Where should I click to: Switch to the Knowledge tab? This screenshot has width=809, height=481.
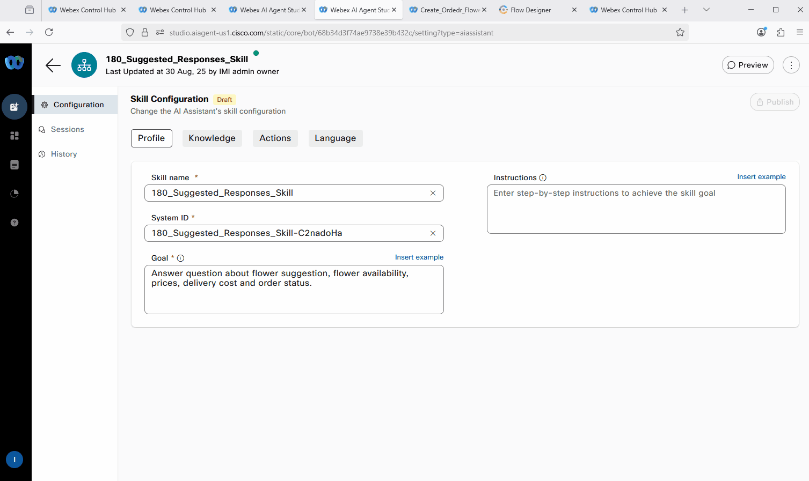pos(212,138)
